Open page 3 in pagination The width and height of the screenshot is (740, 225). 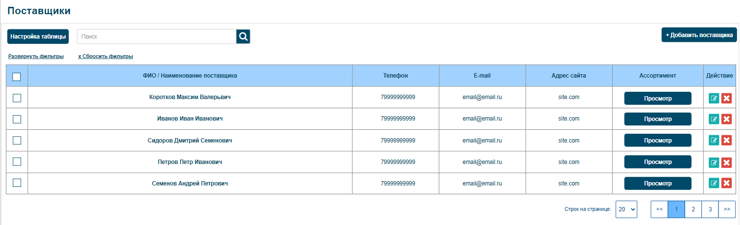click(710, 209)
